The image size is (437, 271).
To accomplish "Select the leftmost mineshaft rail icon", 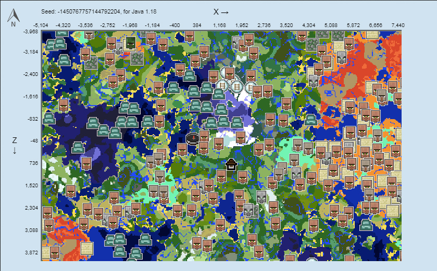I will click(x=222, y=86).
